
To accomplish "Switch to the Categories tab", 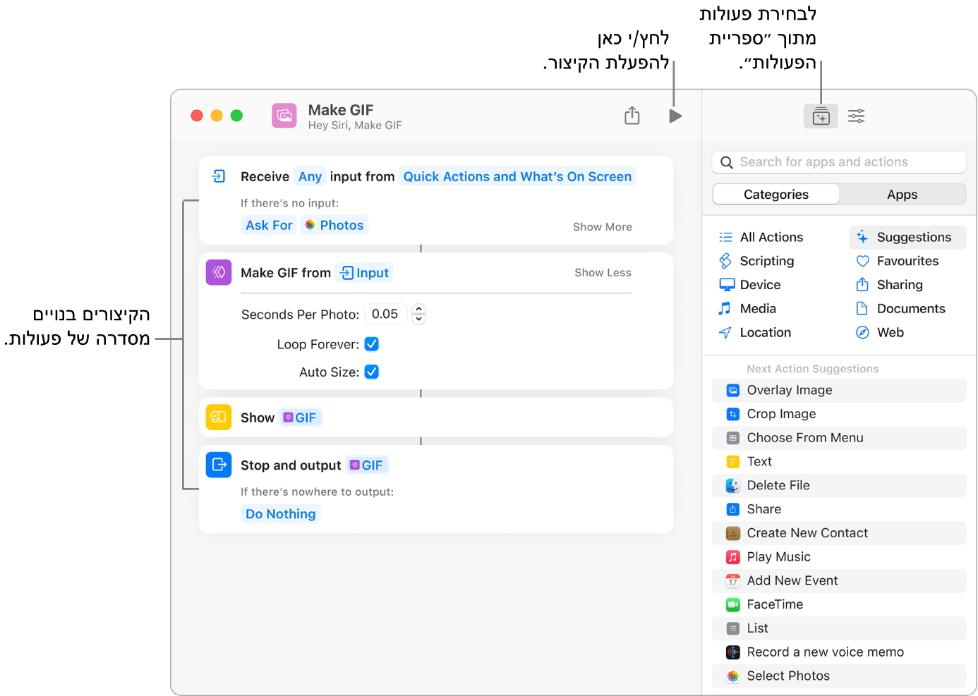I will [x=775, y=194].
